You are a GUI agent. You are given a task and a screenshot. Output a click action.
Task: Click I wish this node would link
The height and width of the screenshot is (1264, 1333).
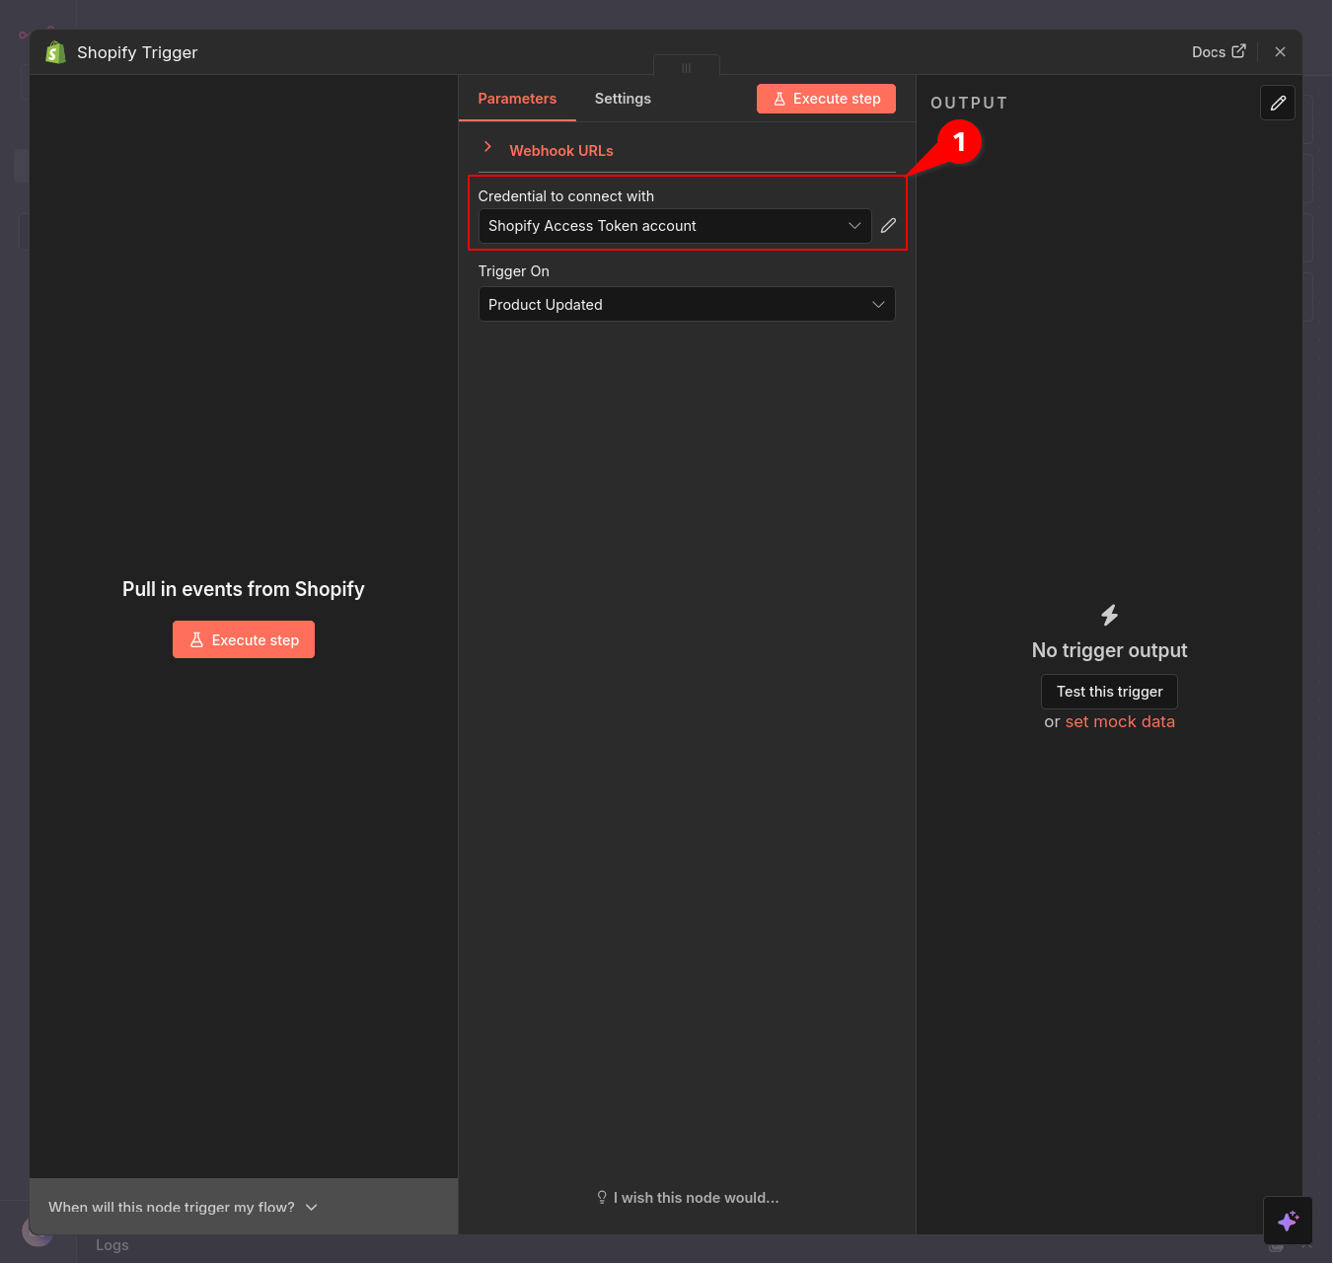[688, 1198]
